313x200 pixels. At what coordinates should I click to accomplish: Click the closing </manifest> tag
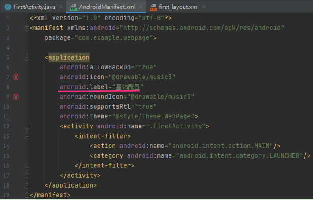[x=50, y=195]
